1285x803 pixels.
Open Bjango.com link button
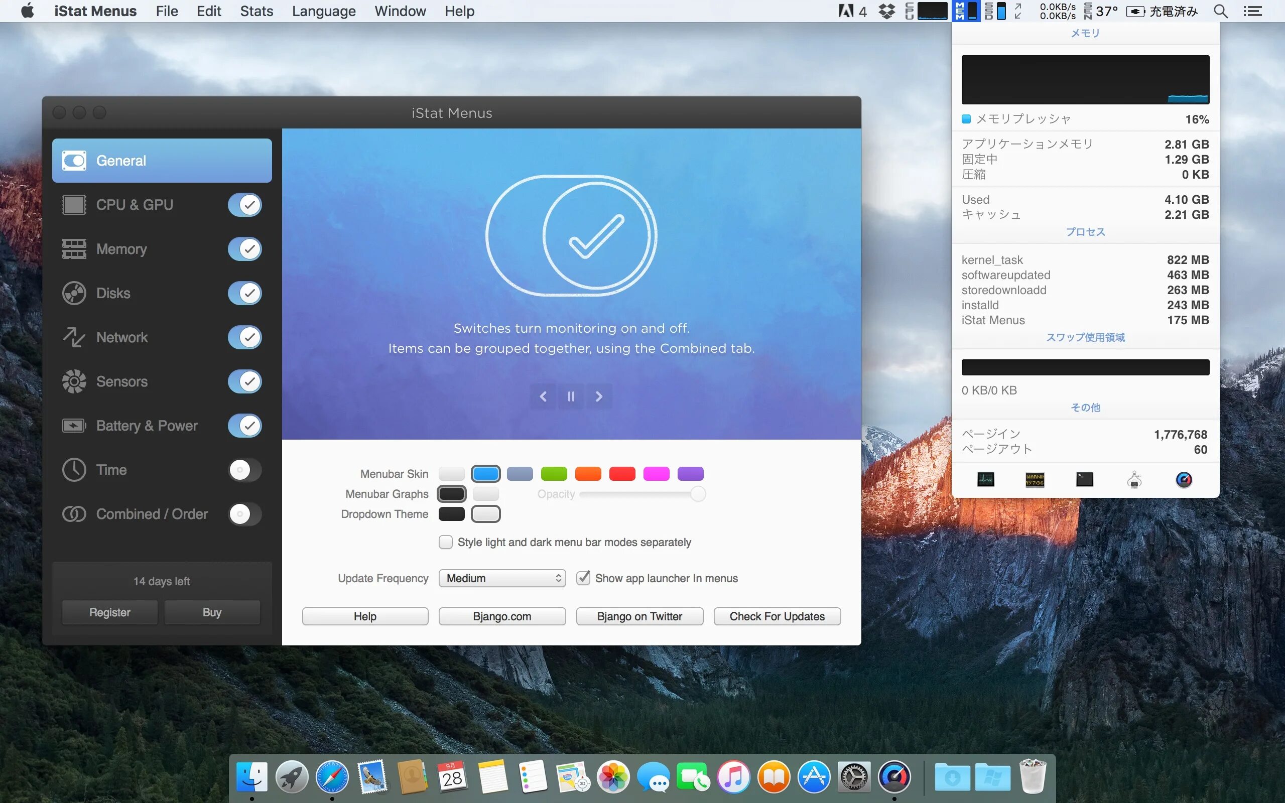pos(502,617)
